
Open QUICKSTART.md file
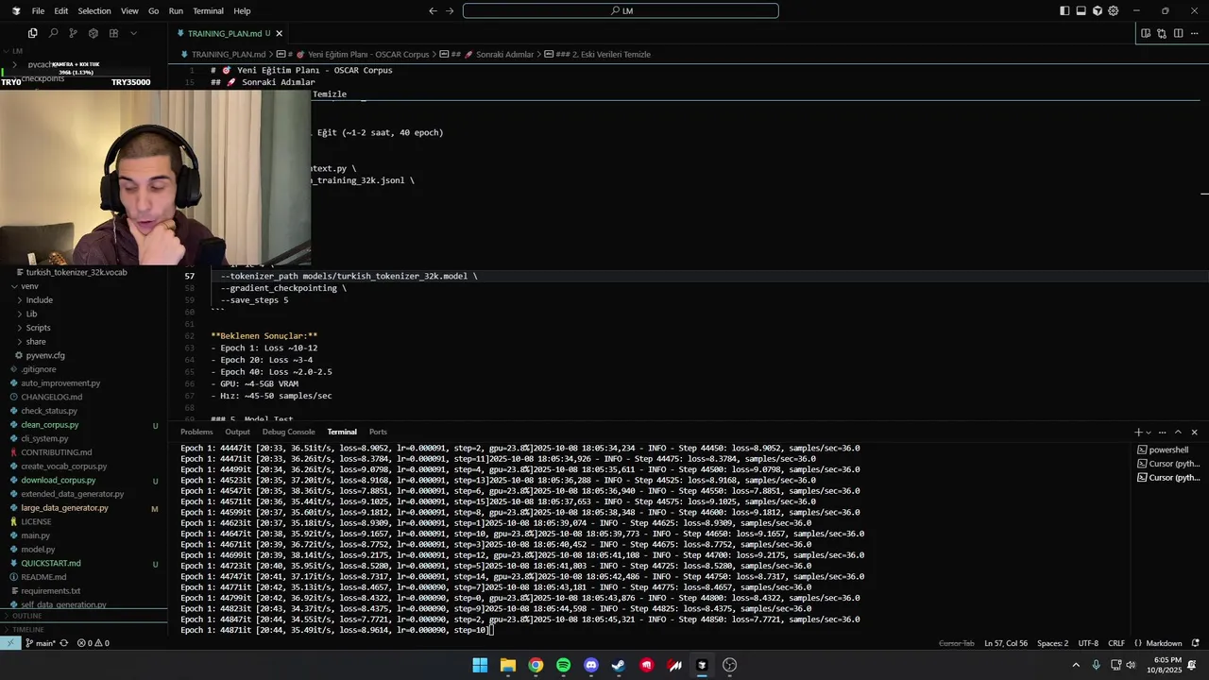51,563
